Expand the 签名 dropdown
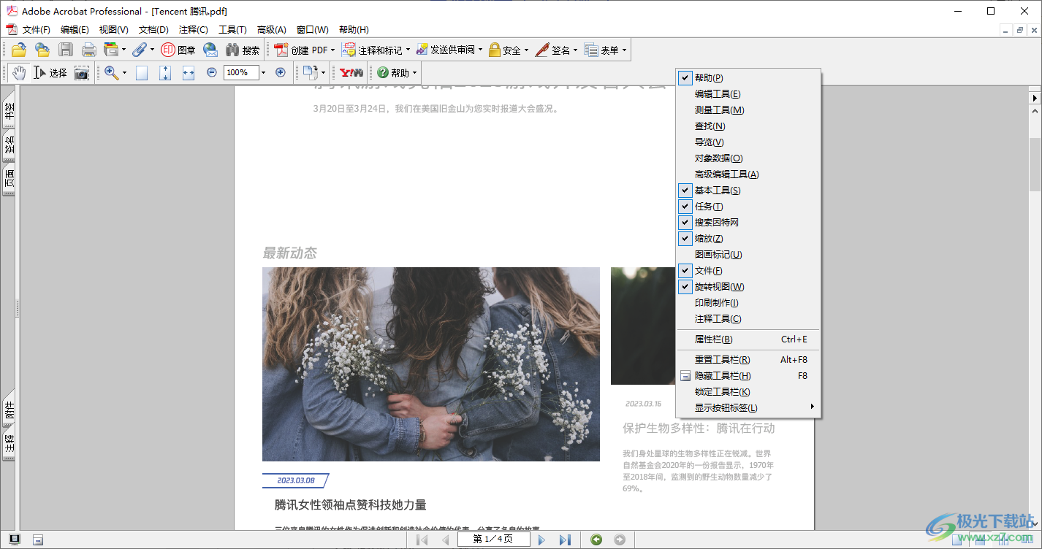 point(576,50)
